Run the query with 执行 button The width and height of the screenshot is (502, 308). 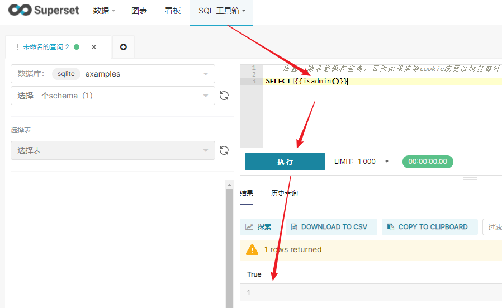point(285,162)
